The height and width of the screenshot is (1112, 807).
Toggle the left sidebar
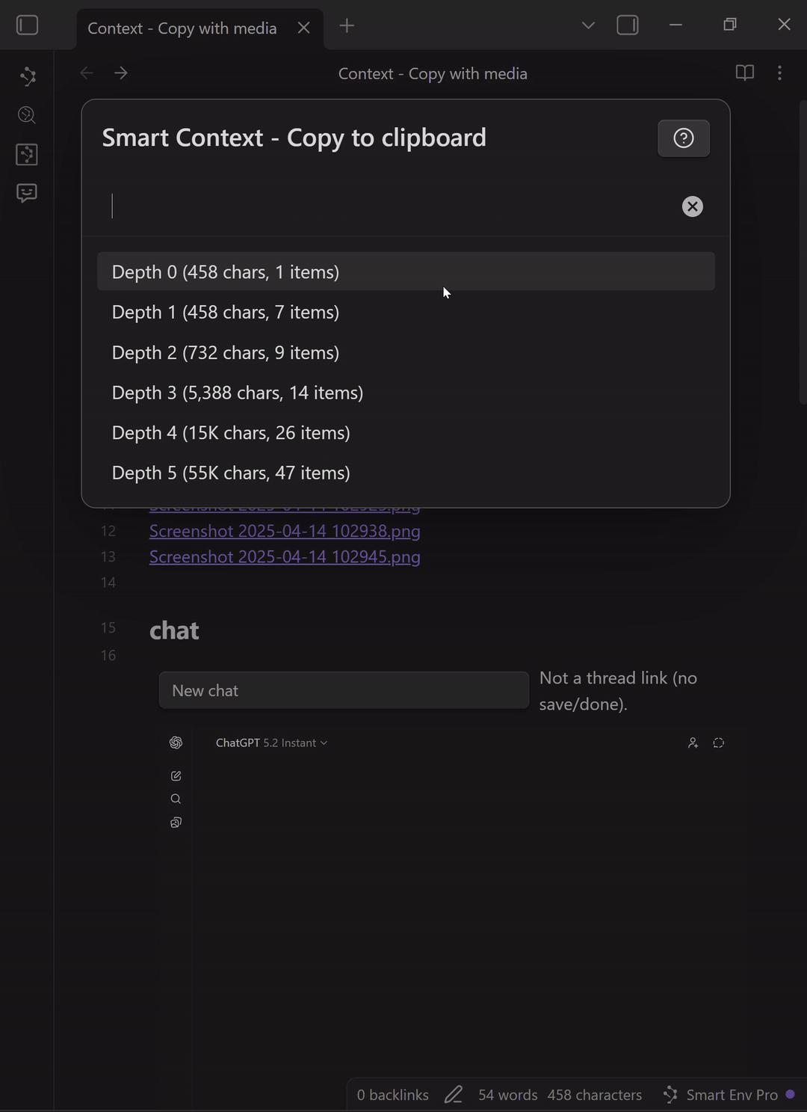pos(28,25)
